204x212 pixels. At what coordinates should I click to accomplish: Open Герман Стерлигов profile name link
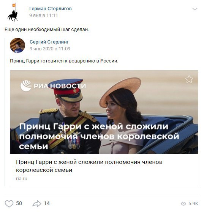pos(51,8)
